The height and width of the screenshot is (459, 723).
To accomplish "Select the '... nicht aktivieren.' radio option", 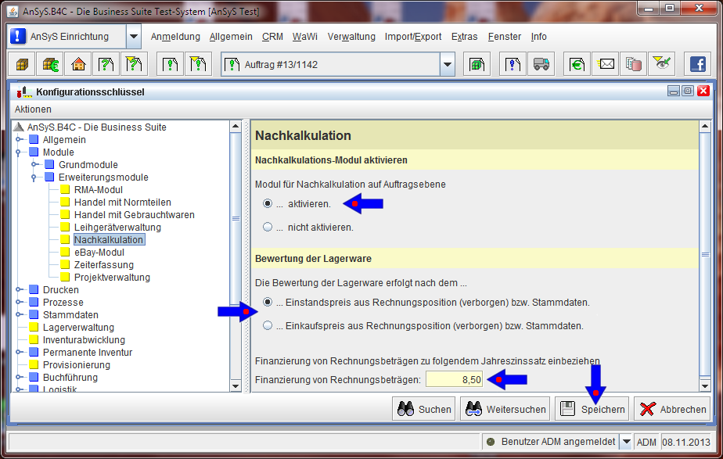I will pos(268,228).
